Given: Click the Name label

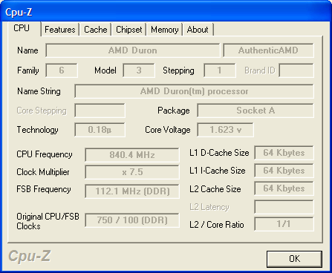Looking at the screenshot, I should (x=27, y=50).
